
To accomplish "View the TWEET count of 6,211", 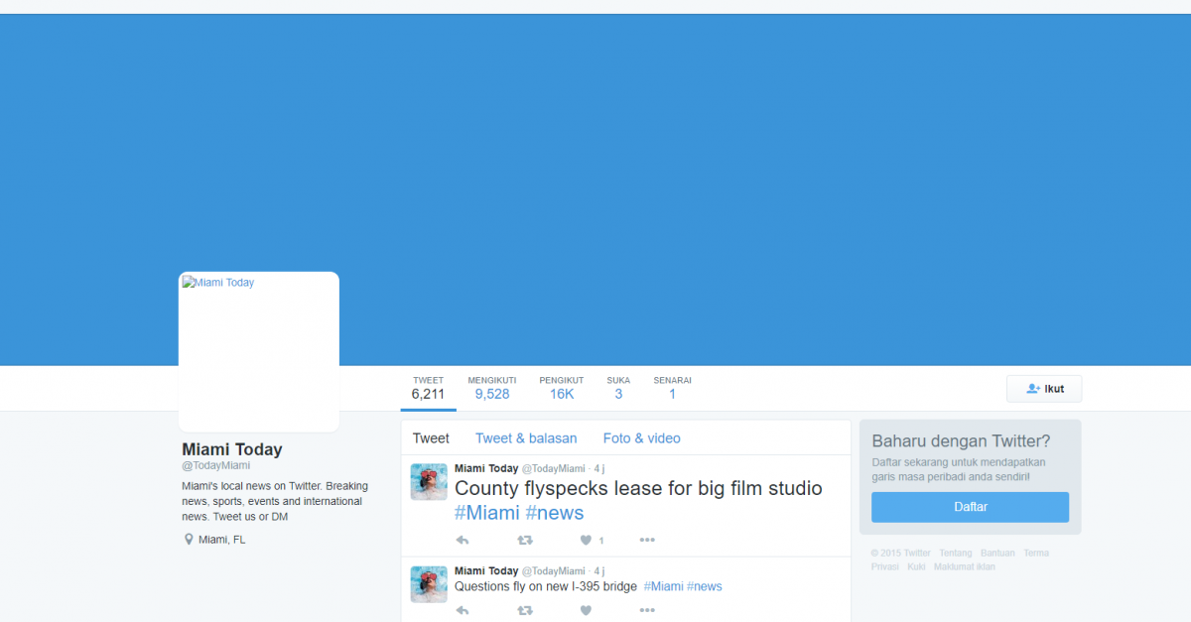I will (x=429, y=388).
